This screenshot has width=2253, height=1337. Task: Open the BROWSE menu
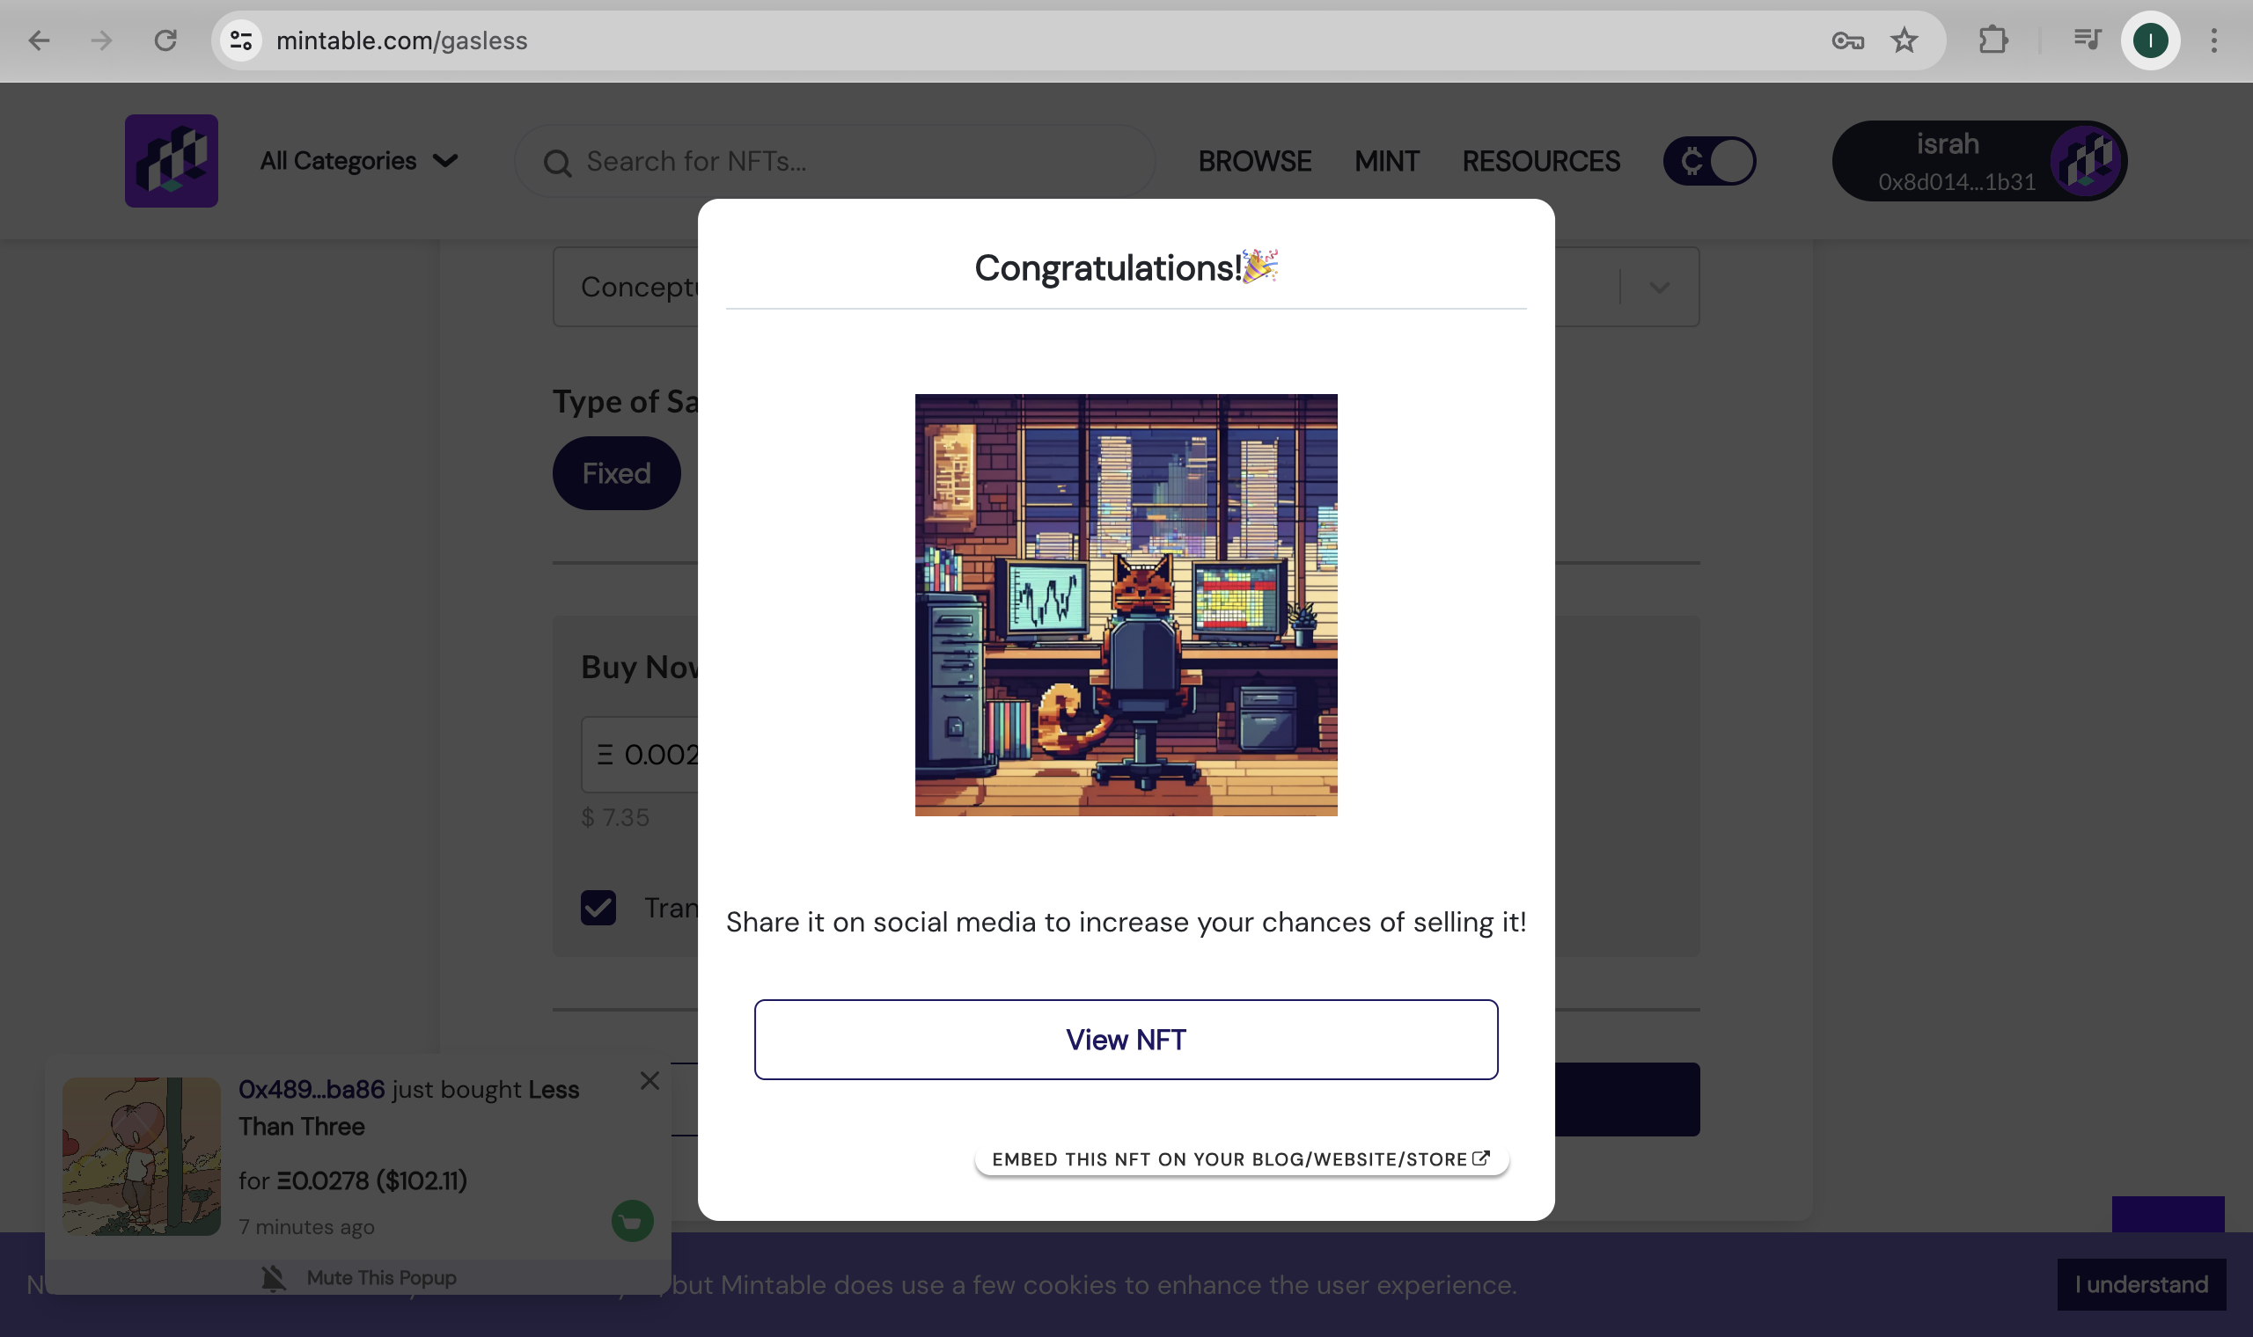tap(1254, 161)
